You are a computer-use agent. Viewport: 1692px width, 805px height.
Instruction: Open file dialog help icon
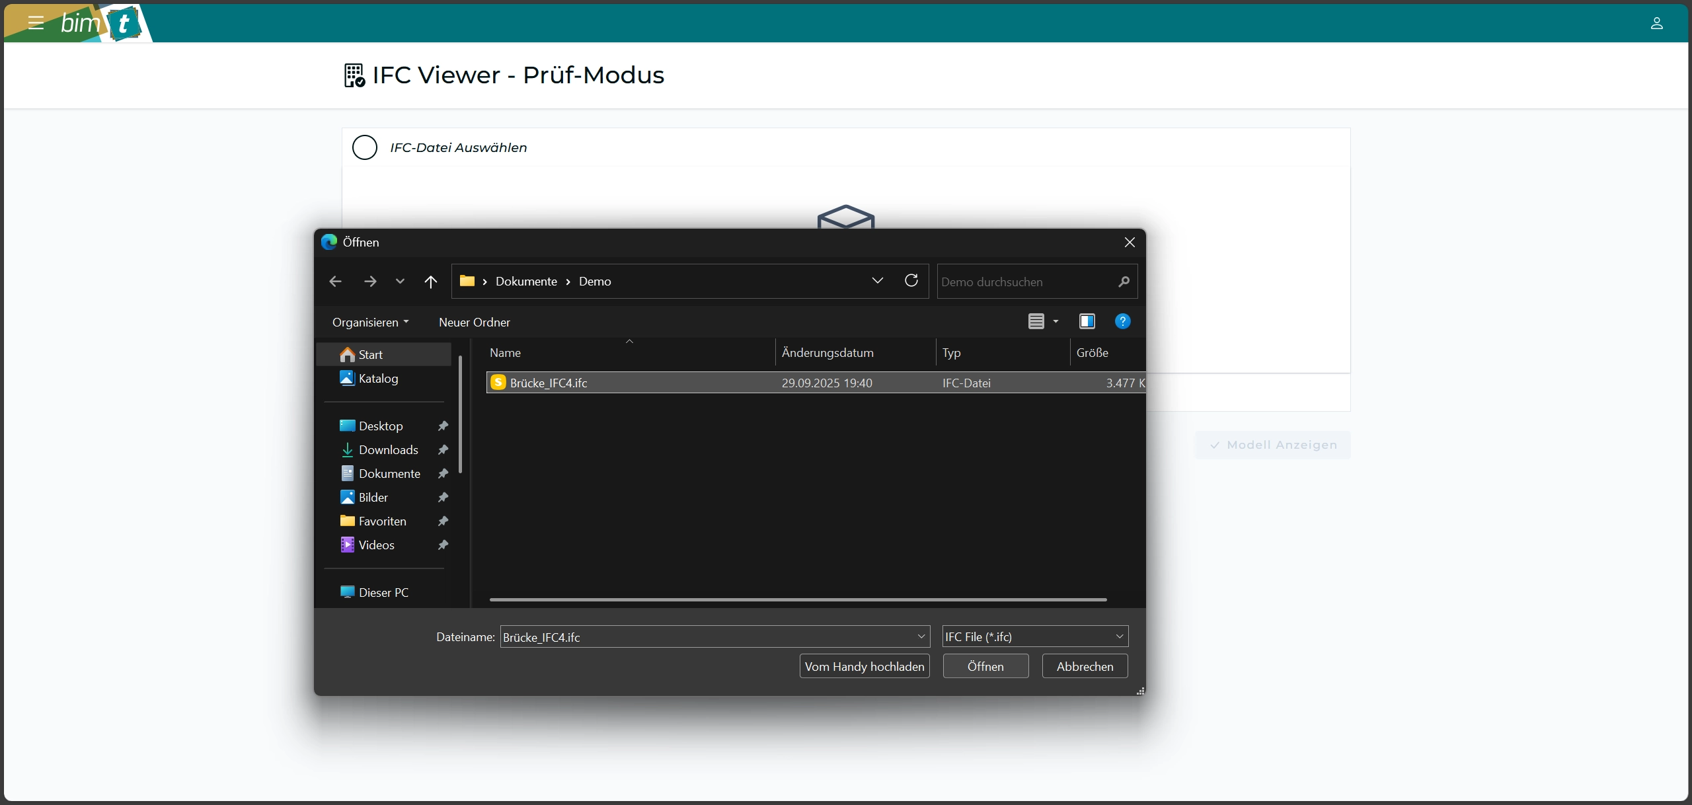point(1122,322)
